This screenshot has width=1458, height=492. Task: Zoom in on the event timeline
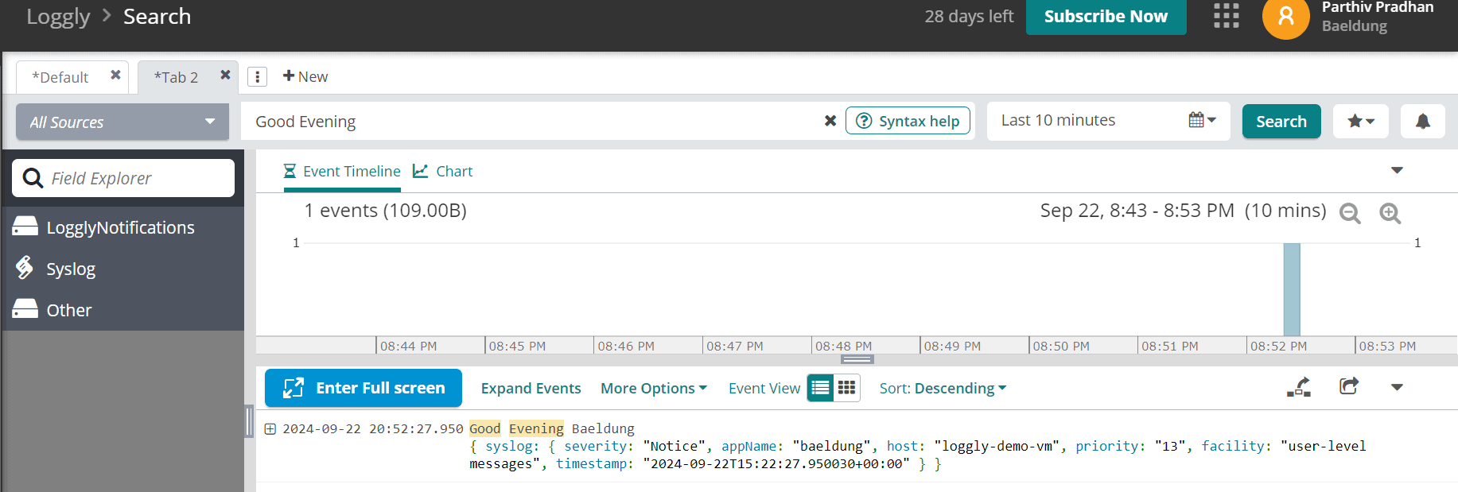tap(1390, 213)
